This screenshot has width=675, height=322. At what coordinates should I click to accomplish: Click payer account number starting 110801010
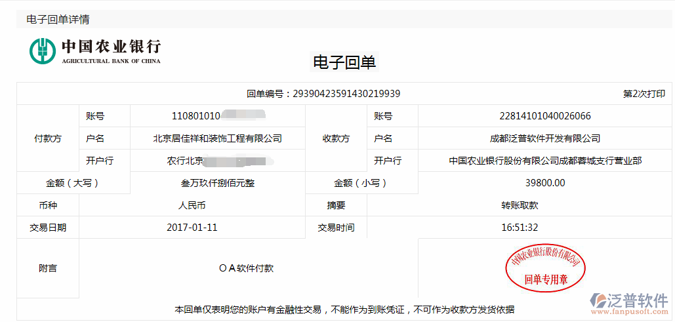tap(218, 116)
